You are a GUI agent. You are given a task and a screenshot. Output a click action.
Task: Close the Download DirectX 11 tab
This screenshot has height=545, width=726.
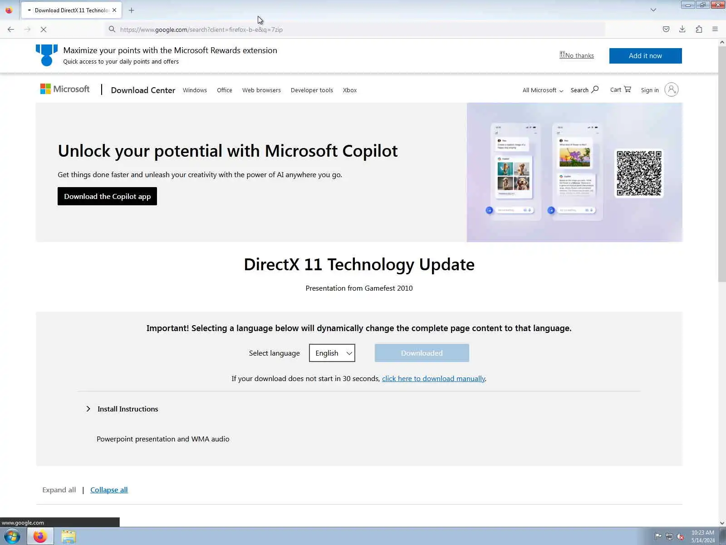pos(114,10)
